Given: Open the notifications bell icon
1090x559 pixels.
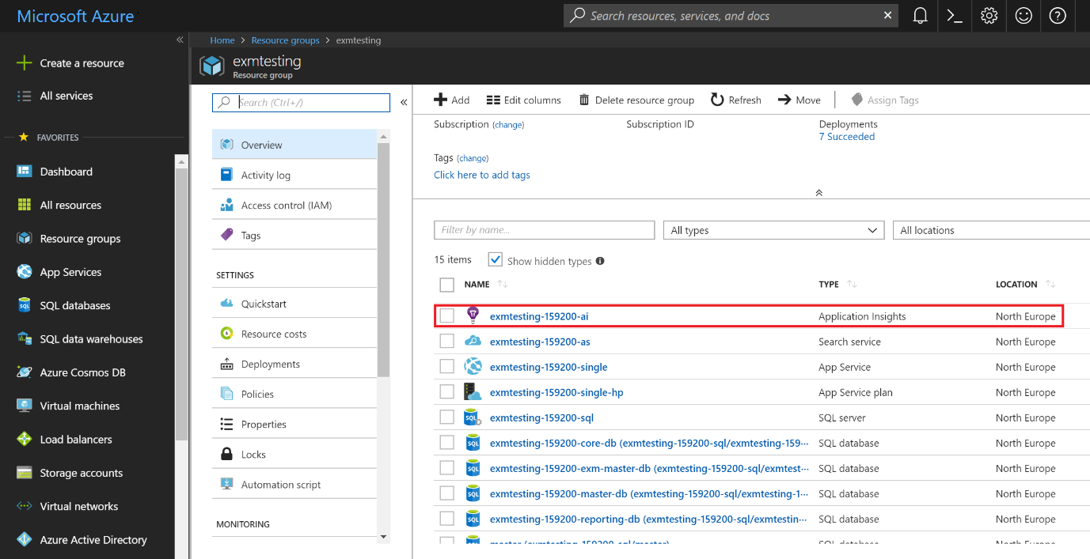Looking at the screenshot, I should point(920,15).
